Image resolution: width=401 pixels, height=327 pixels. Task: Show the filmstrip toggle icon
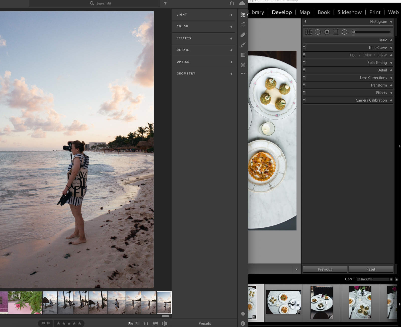click(155, 324)
